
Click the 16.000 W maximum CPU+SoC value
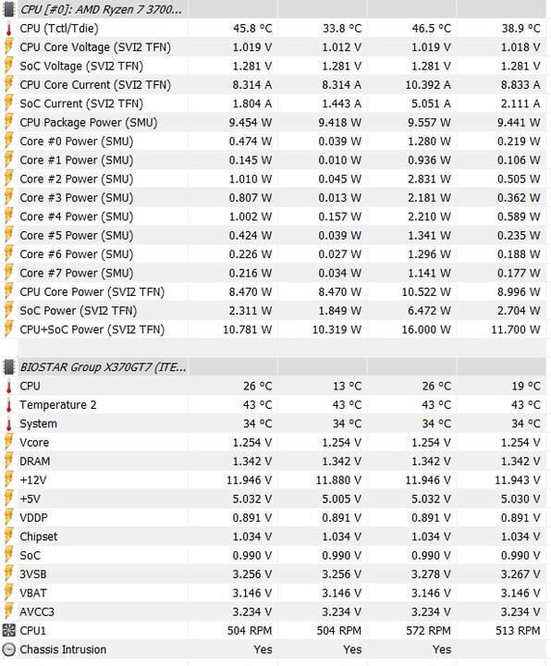click(426, 329)
